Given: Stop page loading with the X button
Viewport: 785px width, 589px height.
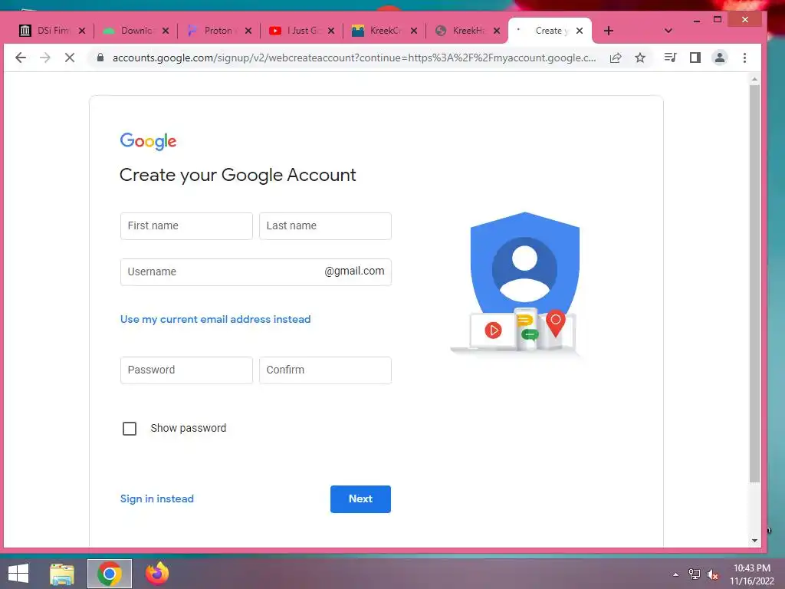Looking at the screenshot, I should click(x=70, y=58).
